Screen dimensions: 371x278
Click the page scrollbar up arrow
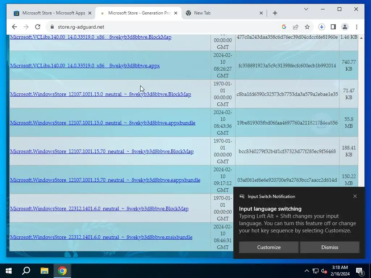pyautogui.click(x=361, y=38)
